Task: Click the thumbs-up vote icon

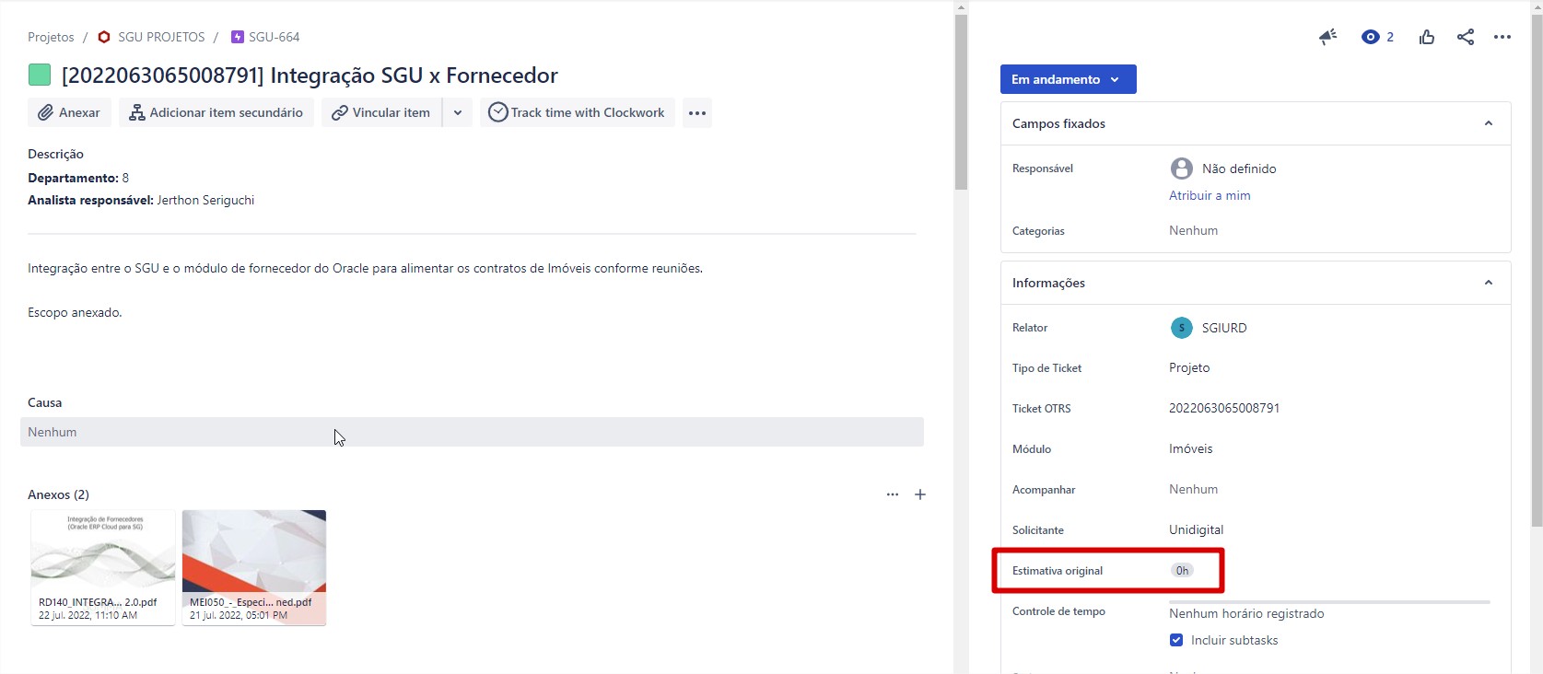Action: click(1427, 37)
